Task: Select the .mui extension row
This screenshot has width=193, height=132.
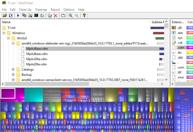Action: click(x=182, y=77)
